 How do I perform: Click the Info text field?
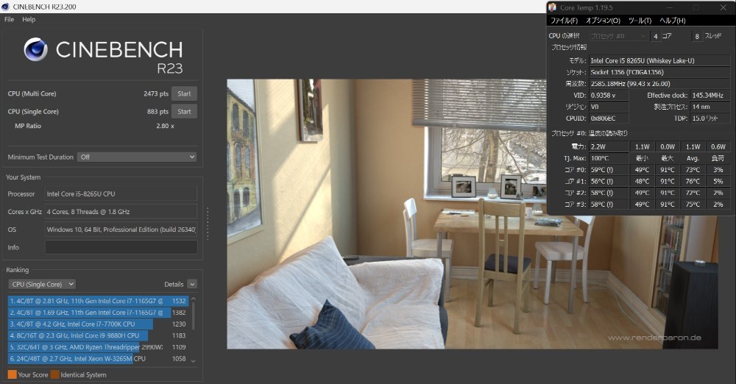pos(121,247)
